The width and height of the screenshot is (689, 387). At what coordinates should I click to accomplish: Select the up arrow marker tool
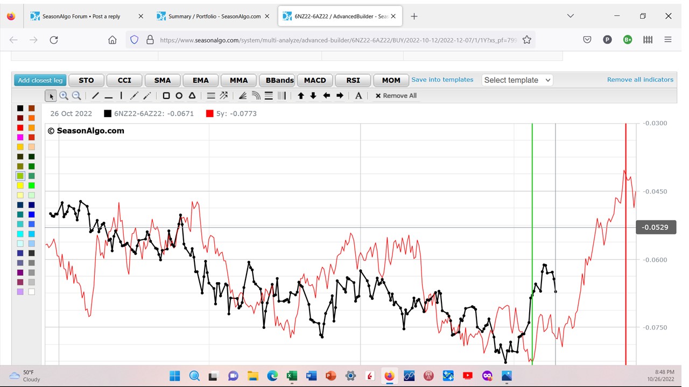301,96
